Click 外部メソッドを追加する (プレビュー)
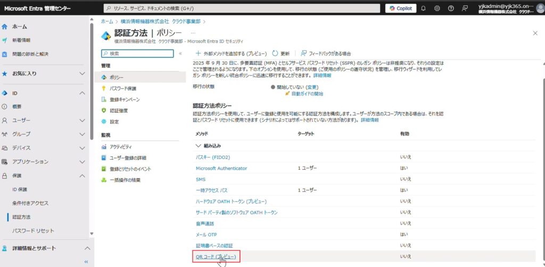Image resolution: width=545 pixels, height=267 pixels. (x=231, y=54)
